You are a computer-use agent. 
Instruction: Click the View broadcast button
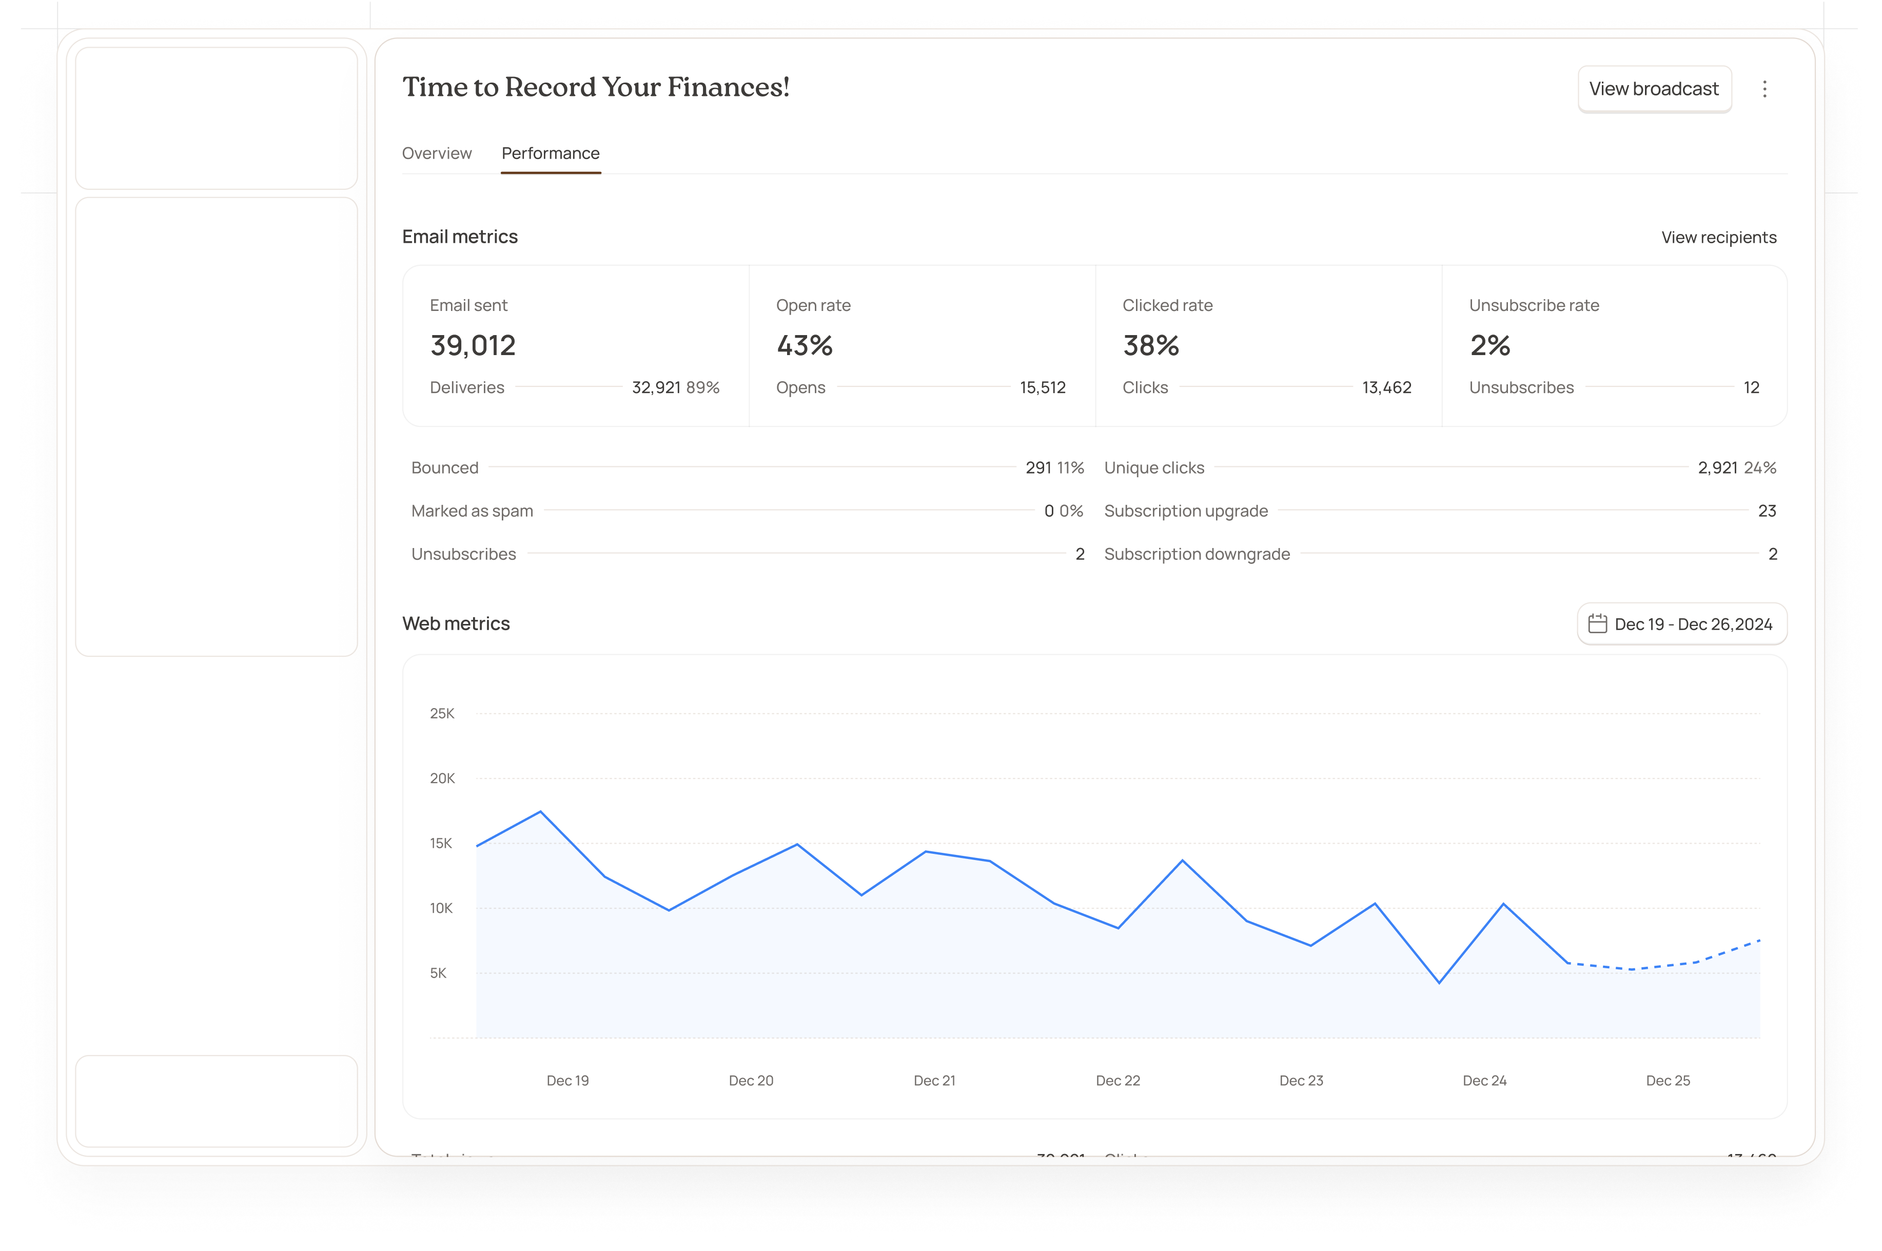tap(1654, 89)
